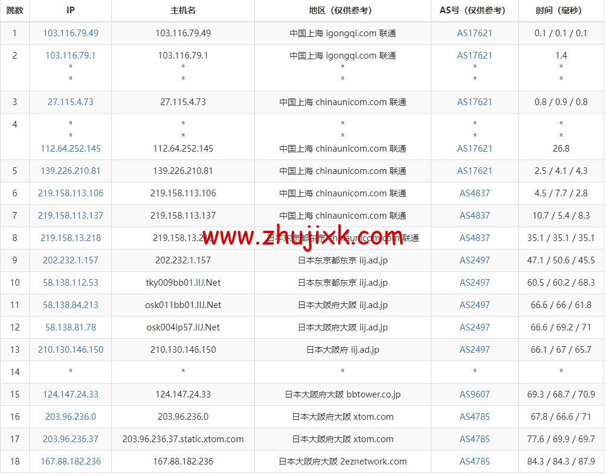Open the AS9607 link in hop 15

(x=474, y=394)
